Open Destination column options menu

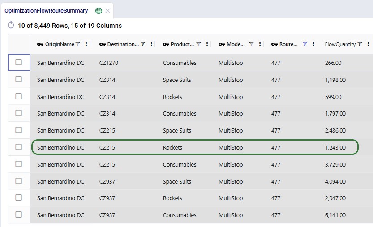(151, 44)
